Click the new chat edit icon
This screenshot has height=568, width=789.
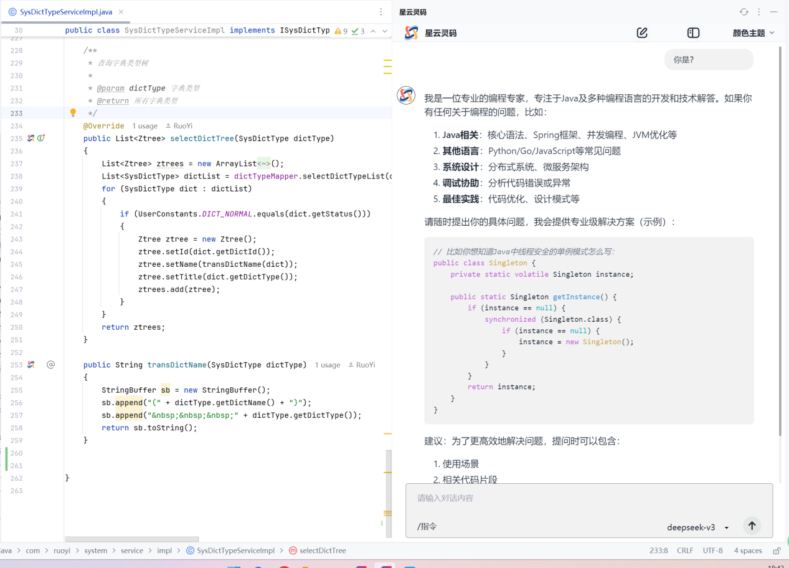pyautogui.click(x=642, y=33)
